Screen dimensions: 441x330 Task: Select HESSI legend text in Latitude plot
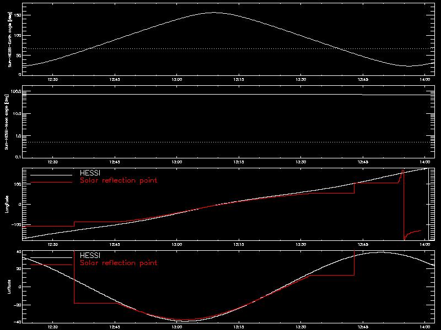point(90,255)
